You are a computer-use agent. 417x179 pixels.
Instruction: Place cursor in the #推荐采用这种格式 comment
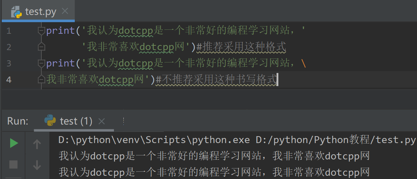(x=241, y=47)
